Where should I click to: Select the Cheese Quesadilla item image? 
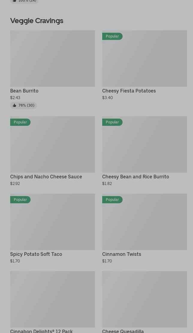click(x=144, y=299)
